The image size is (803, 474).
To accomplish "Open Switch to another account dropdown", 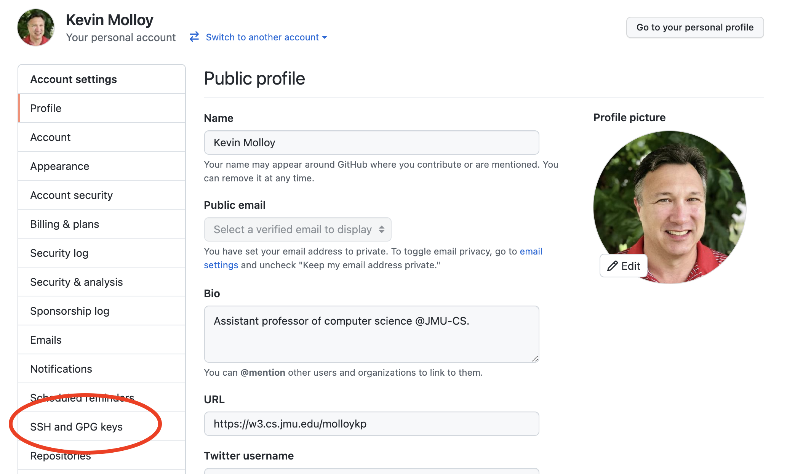I will click(266, 37).
